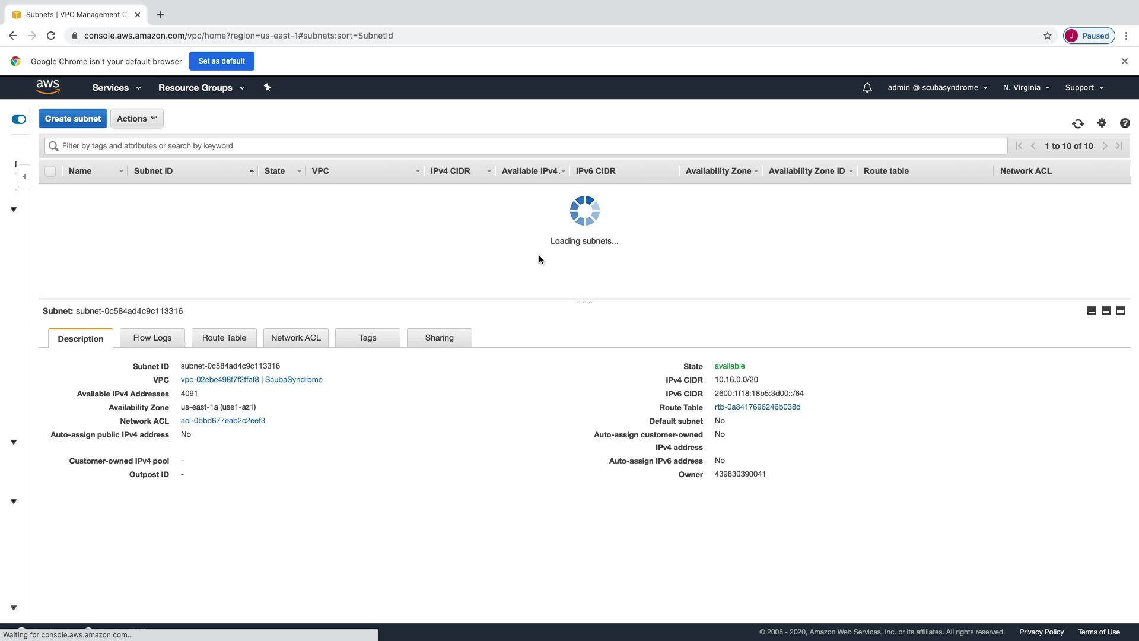The image size is (1139, 641).
Task: Expand the Services menu
Action: 116,88
